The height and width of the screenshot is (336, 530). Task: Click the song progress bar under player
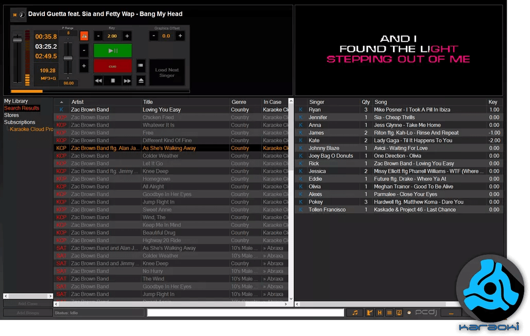(100, 91)
